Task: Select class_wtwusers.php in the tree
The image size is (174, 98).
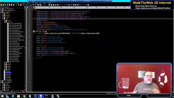Action: tap(14, 60)
